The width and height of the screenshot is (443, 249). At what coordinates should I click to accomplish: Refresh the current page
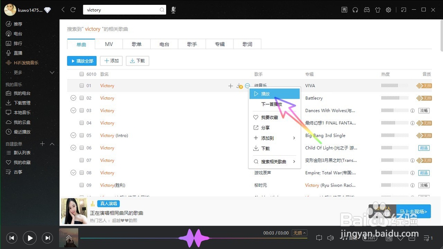73,10
